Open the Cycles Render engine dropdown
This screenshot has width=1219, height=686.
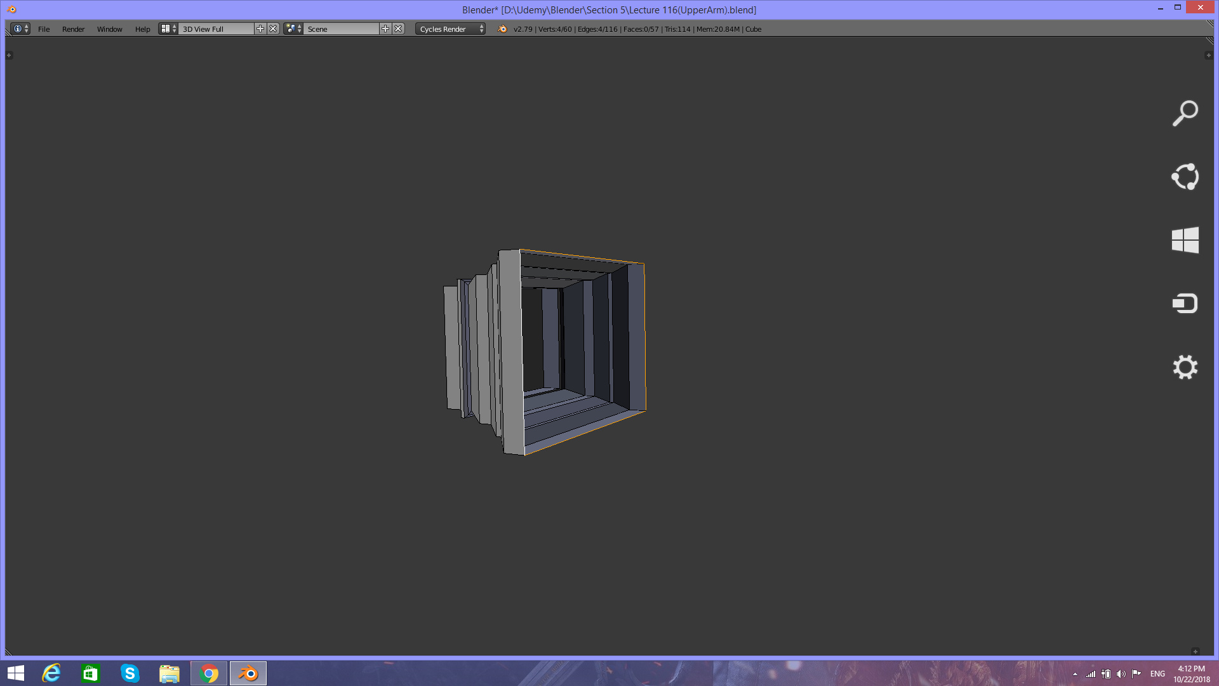point(451,29)
